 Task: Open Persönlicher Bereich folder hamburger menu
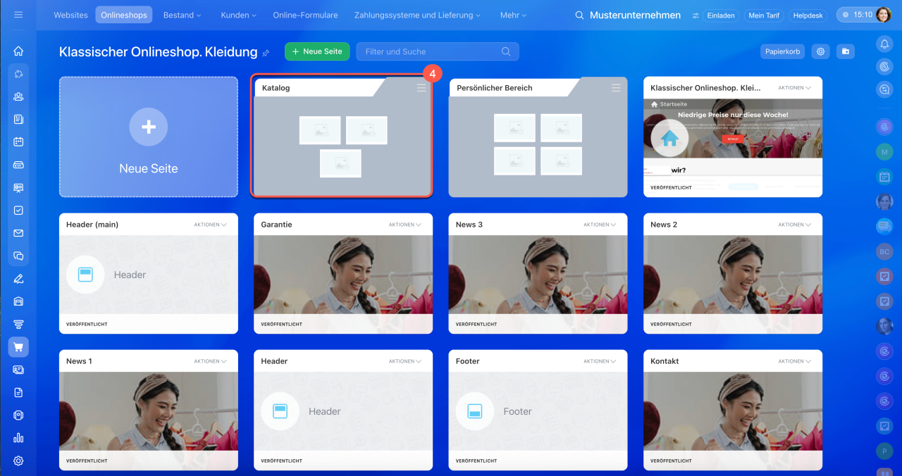click(x=616, y=87)
